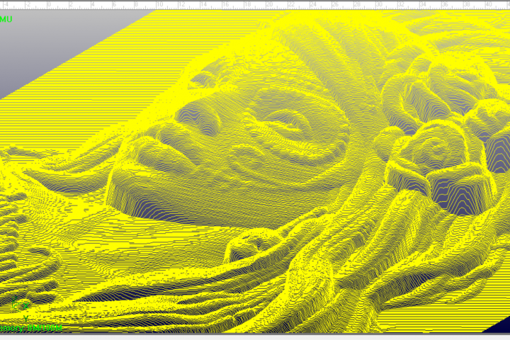
Task: Click the 0 mark on the top ruler
Action: (50, 4)
